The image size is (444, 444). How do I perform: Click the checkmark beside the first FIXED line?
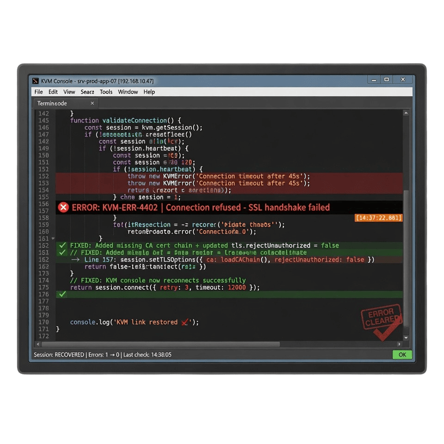pyautogui.click(x=62, y=245)
